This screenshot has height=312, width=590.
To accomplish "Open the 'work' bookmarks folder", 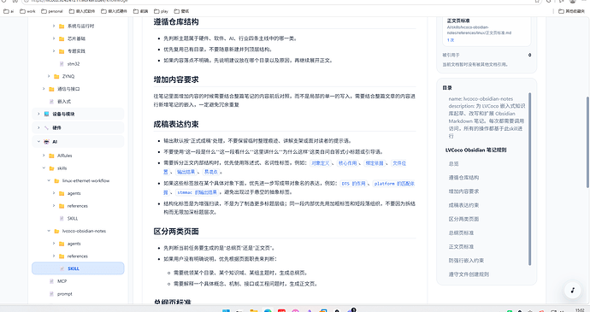I will click(27, 11).
